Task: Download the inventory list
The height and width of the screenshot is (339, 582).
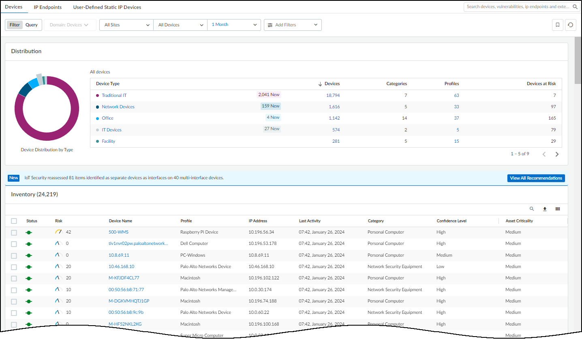Action: [x=545, y=209]
